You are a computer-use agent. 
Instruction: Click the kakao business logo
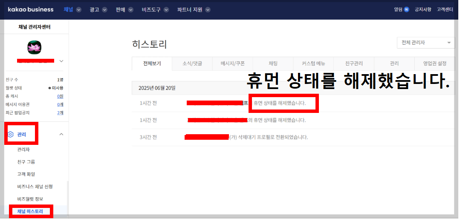[31, 9]
